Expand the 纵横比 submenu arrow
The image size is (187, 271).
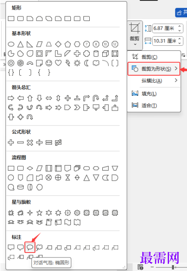click(176, 80)
